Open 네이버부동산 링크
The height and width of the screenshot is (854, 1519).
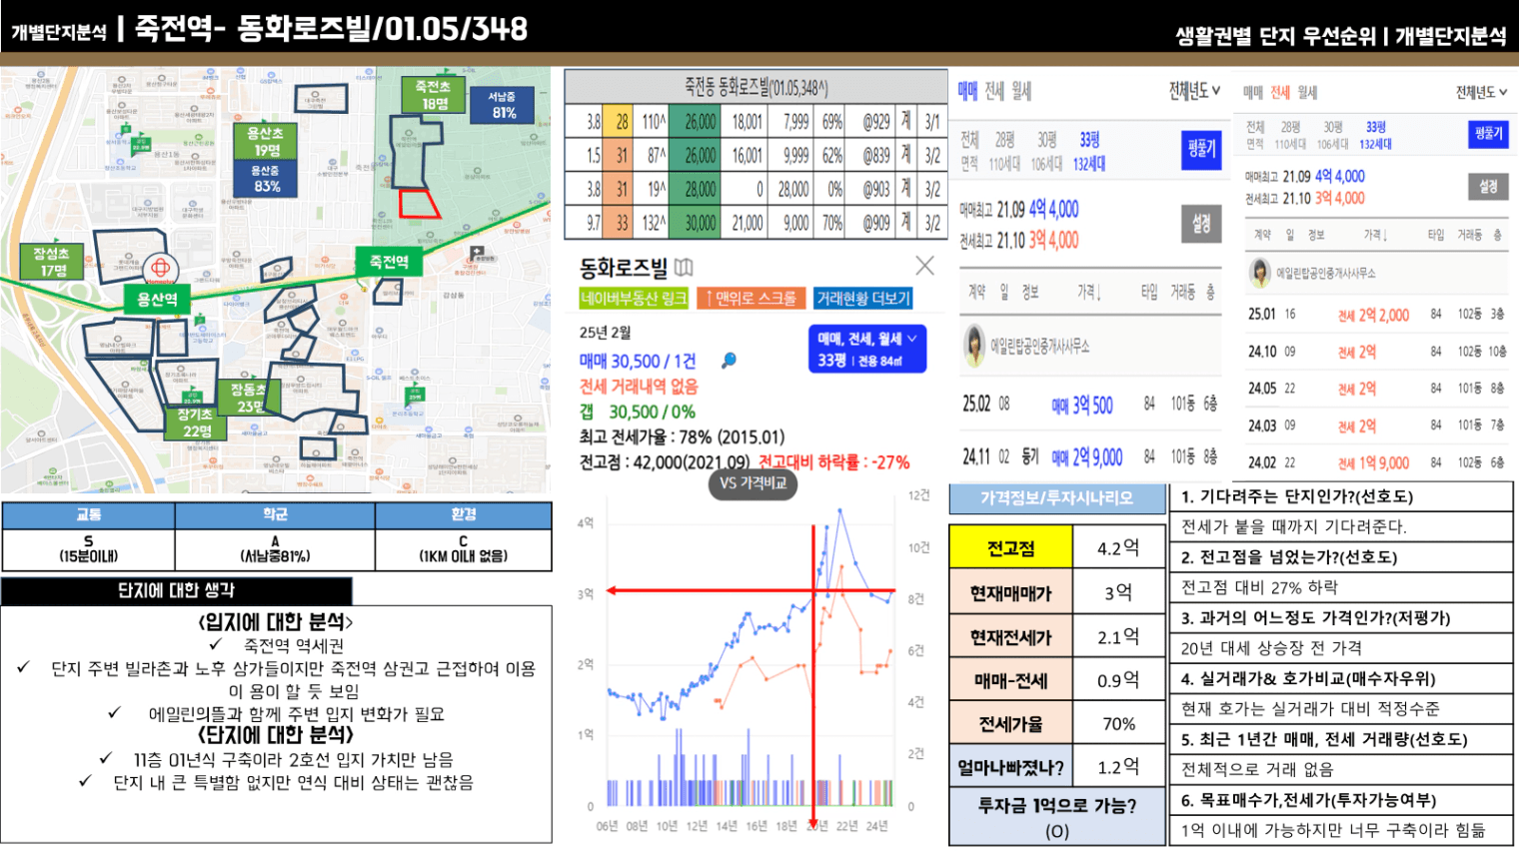click(x=634, y=299)
